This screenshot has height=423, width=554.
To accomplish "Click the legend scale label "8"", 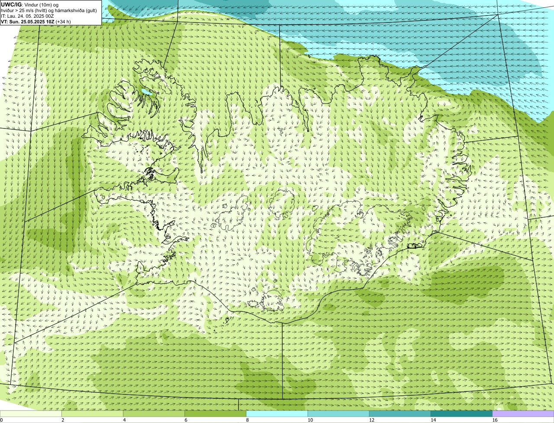I will (248, 420).
